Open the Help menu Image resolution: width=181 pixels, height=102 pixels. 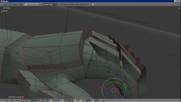tap(21, 5)
